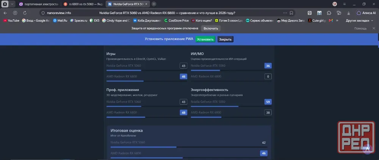
Task: Click the green Установить button
Action: pos(205,39)
